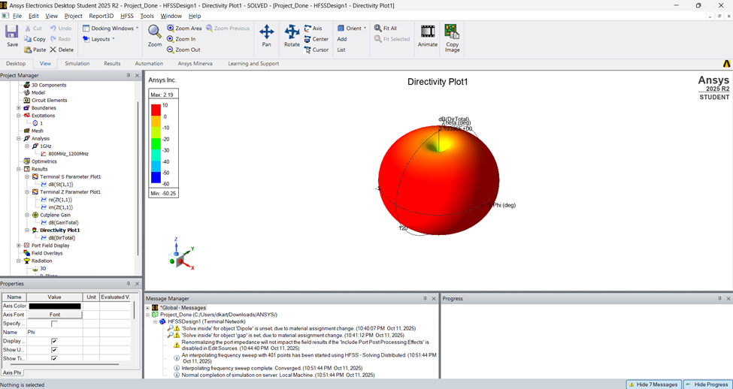The width and height of the screenshot is (733, 389).
Task: Expand the Port Field Display node
Action: coord(19,246)
